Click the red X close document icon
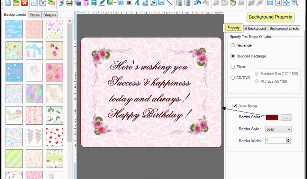The image size is (307, 179). pyautogui.click(x=24, y=3)
